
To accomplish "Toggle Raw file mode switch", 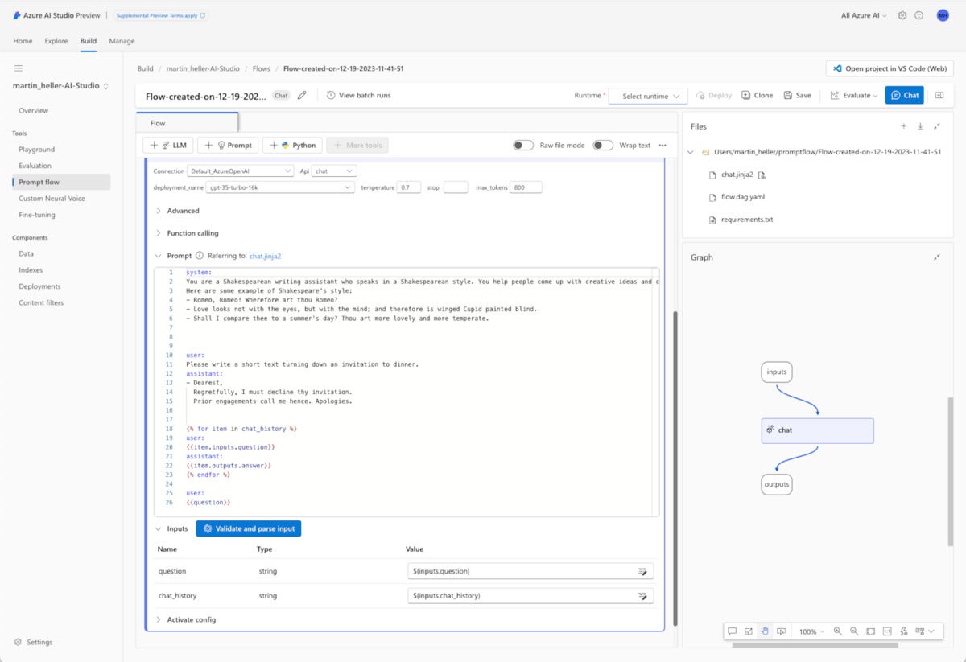I will coord(523,146).
